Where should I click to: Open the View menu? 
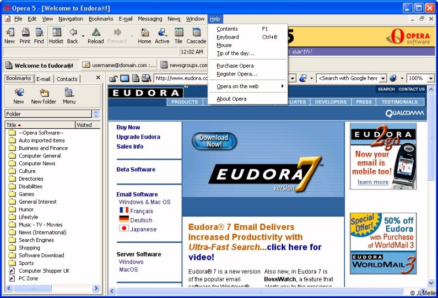coord(47,19)
